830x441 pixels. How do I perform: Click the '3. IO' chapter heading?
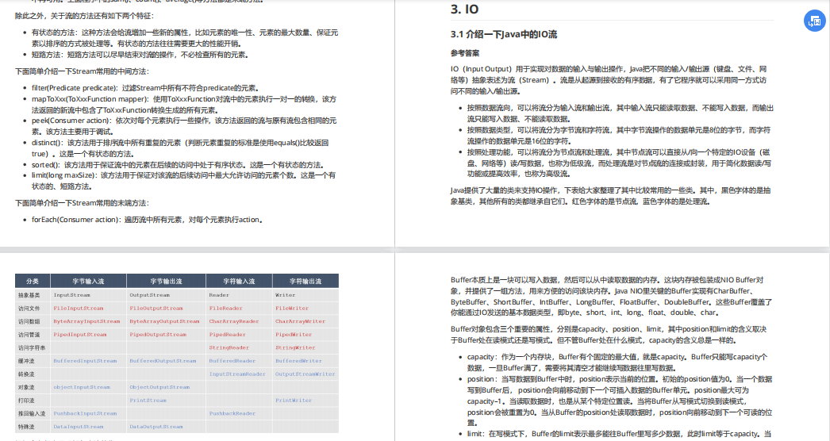coord(464,9)
